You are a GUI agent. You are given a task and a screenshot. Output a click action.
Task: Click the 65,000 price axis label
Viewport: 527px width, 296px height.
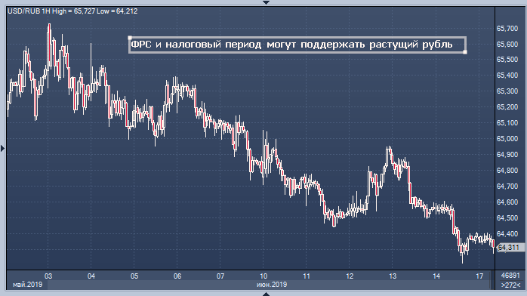tap(507, 139)
